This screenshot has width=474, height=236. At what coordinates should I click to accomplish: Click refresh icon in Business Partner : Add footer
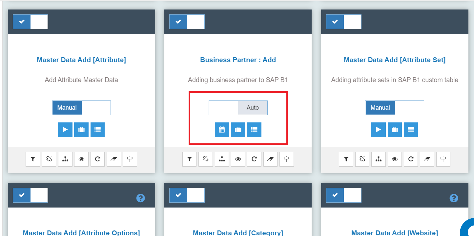click(254, 159)
